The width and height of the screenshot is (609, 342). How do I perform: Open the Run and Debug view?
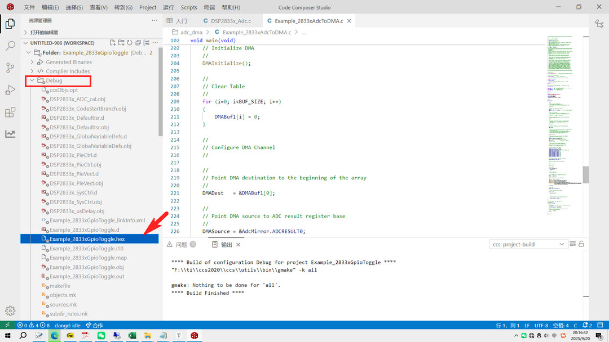click(x=10, y=90)
